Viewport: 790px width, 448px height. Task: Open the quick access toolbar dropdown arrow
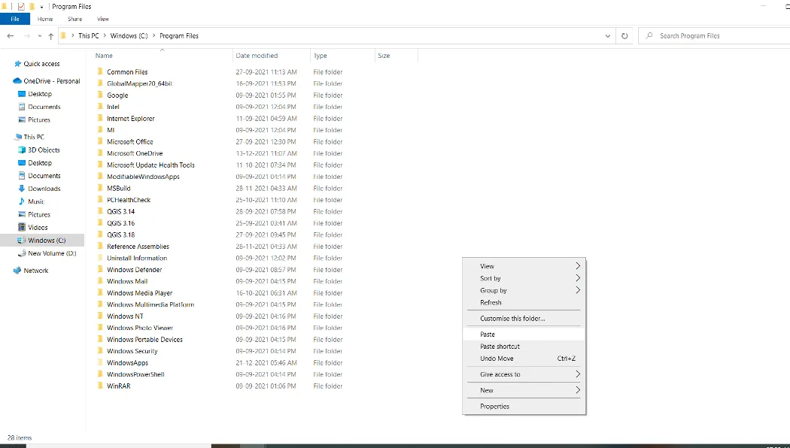tap(41, 7)
